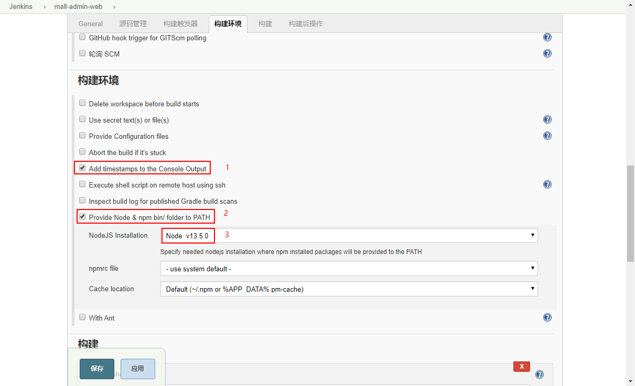Viewport: 635px width, 386px height.
Task: Open help for With Ant option
Action: (x=547, y=317)
